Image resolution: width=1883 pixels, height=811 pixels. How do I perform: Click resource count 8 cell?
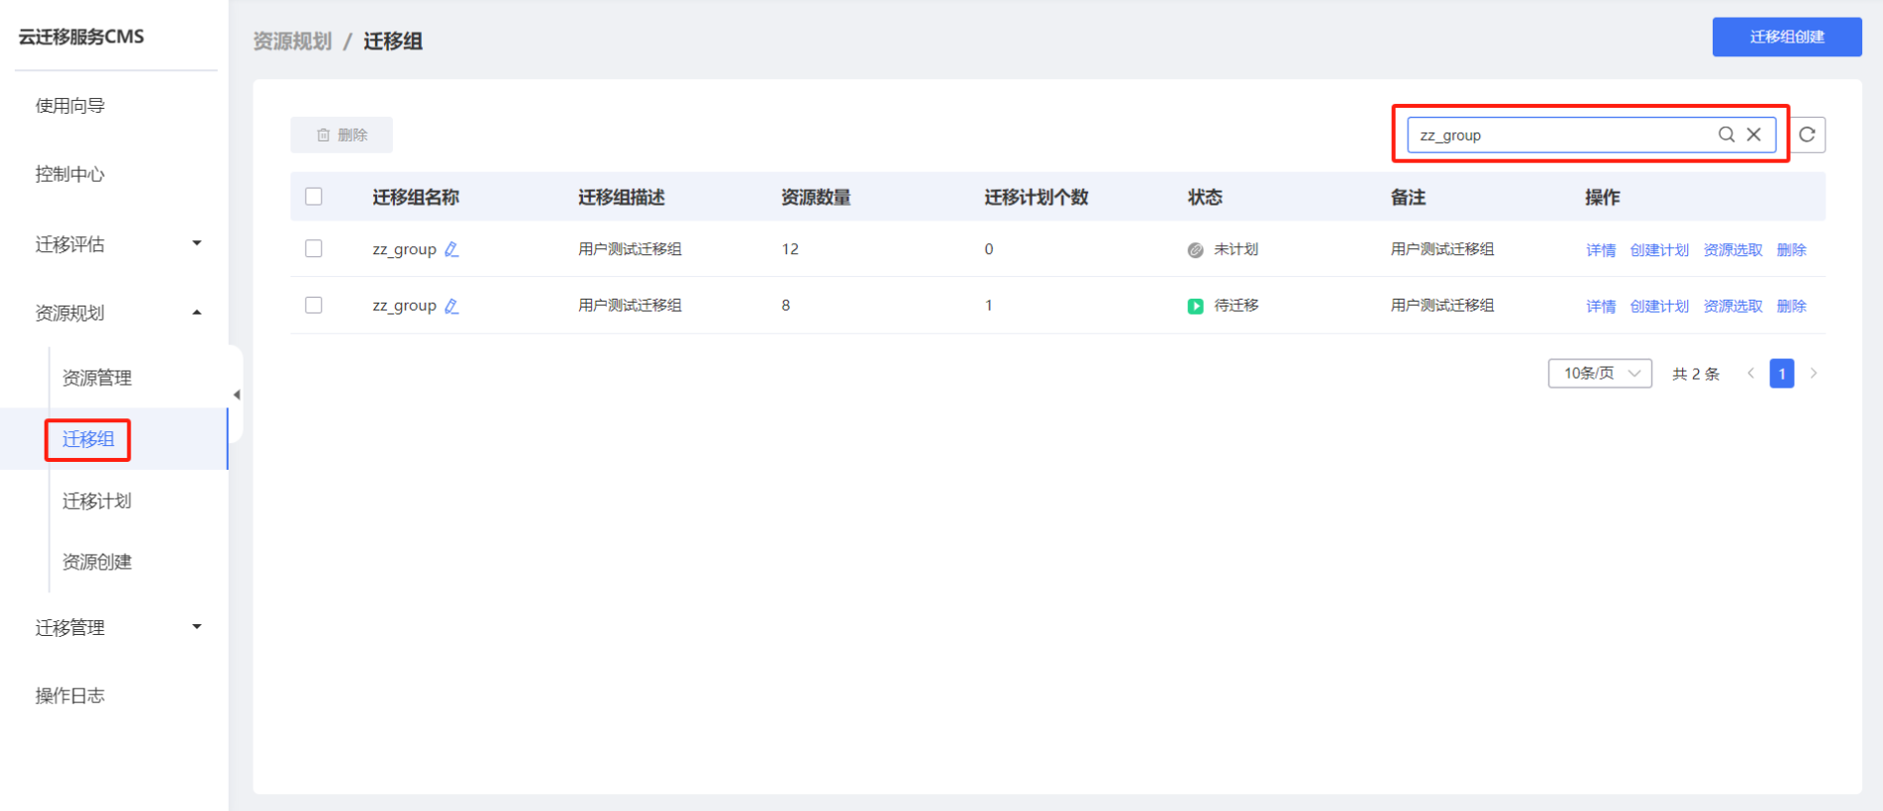point(786,306)
